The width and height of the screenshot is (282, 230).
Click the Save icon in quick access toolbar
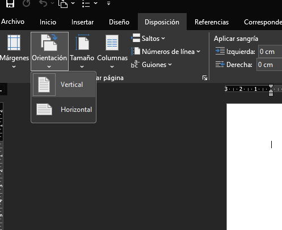(x=10, y=3)
